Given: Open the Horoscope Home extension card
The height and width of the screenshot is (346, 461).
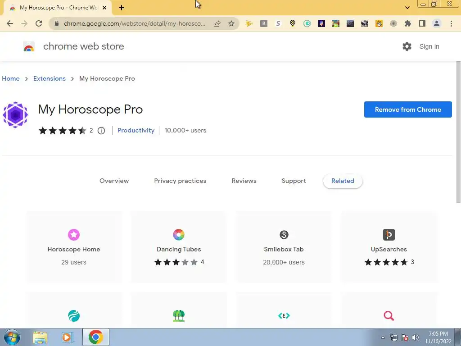Looking at the screenshot, I should click(74, 246).
